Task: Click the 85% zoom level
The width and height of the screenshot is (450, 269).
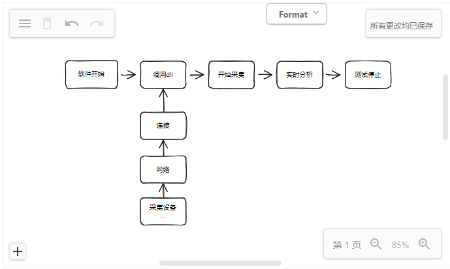Action: tap(400, 245)
